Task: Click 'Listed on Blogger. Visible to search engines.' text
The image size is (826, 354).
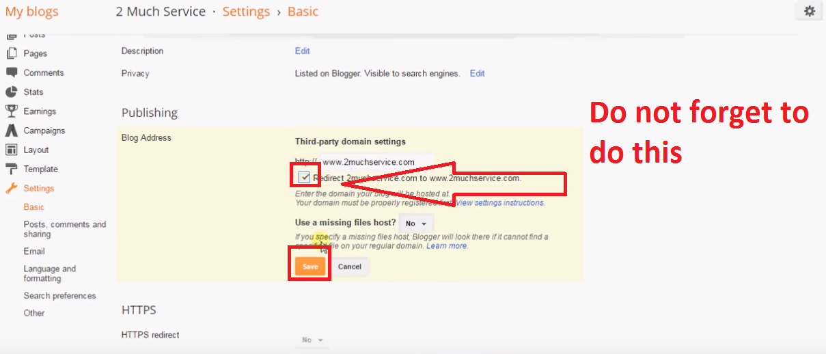Action: tap(377, 73)
